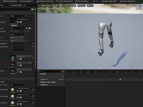Open the third default settings dropdown
The height and width of the screenshot is (107, 143).
24,101
